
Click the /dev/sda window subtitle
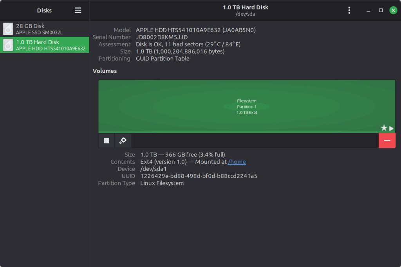point(246,14)
